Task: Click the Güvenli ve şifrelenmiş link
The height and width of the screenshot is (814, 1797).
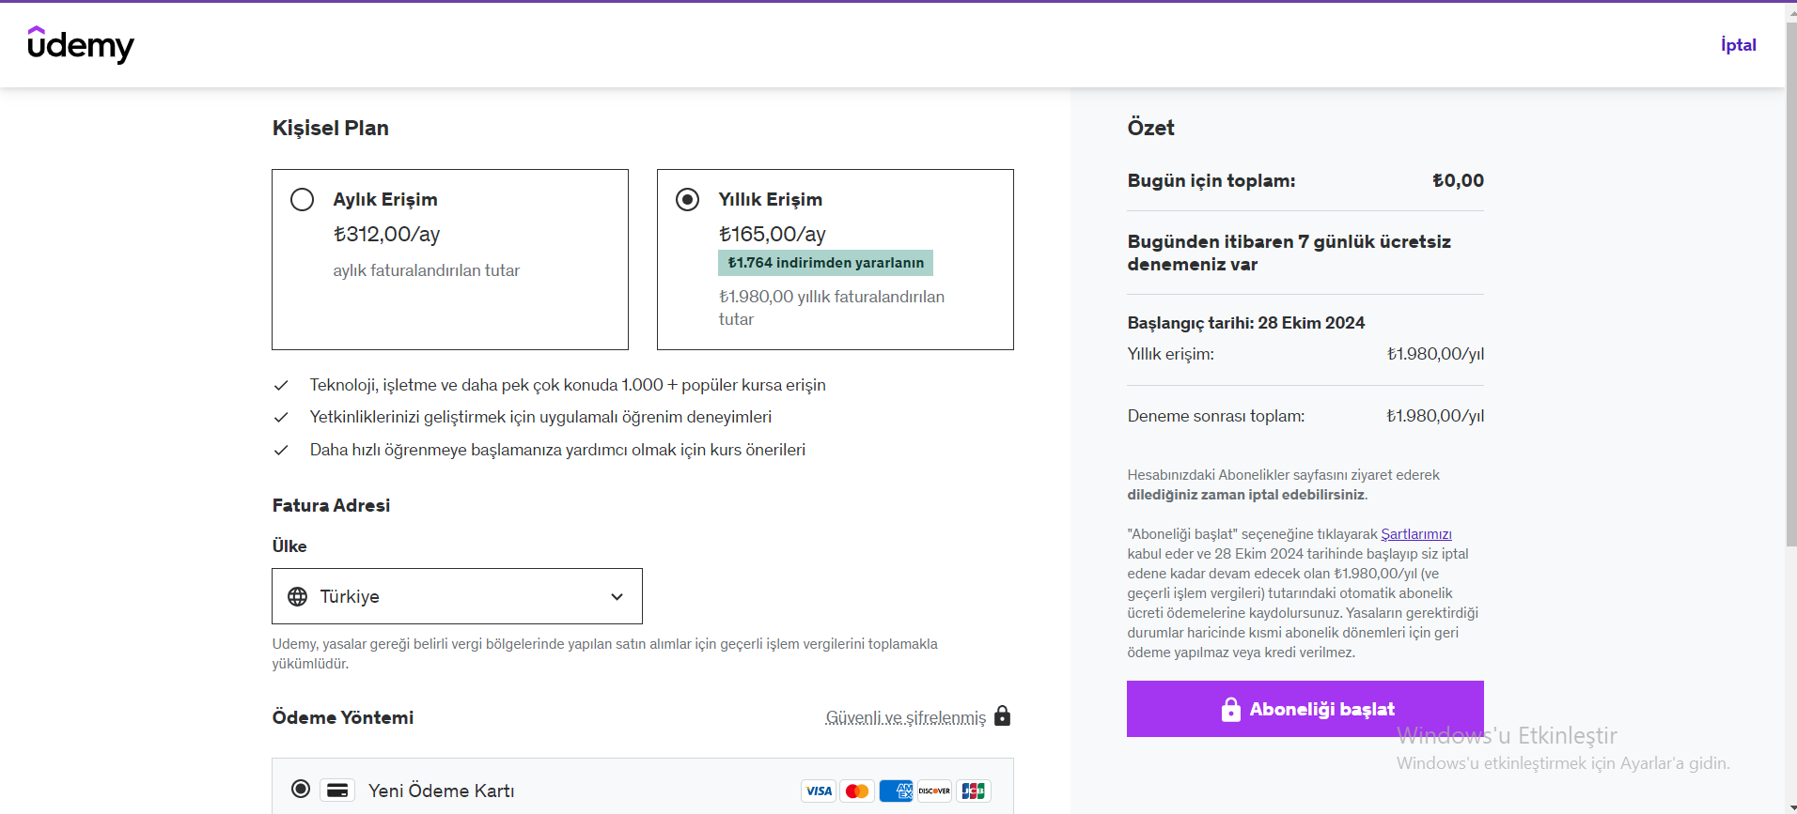Action: pyautogui.click(x=906, y=717)
